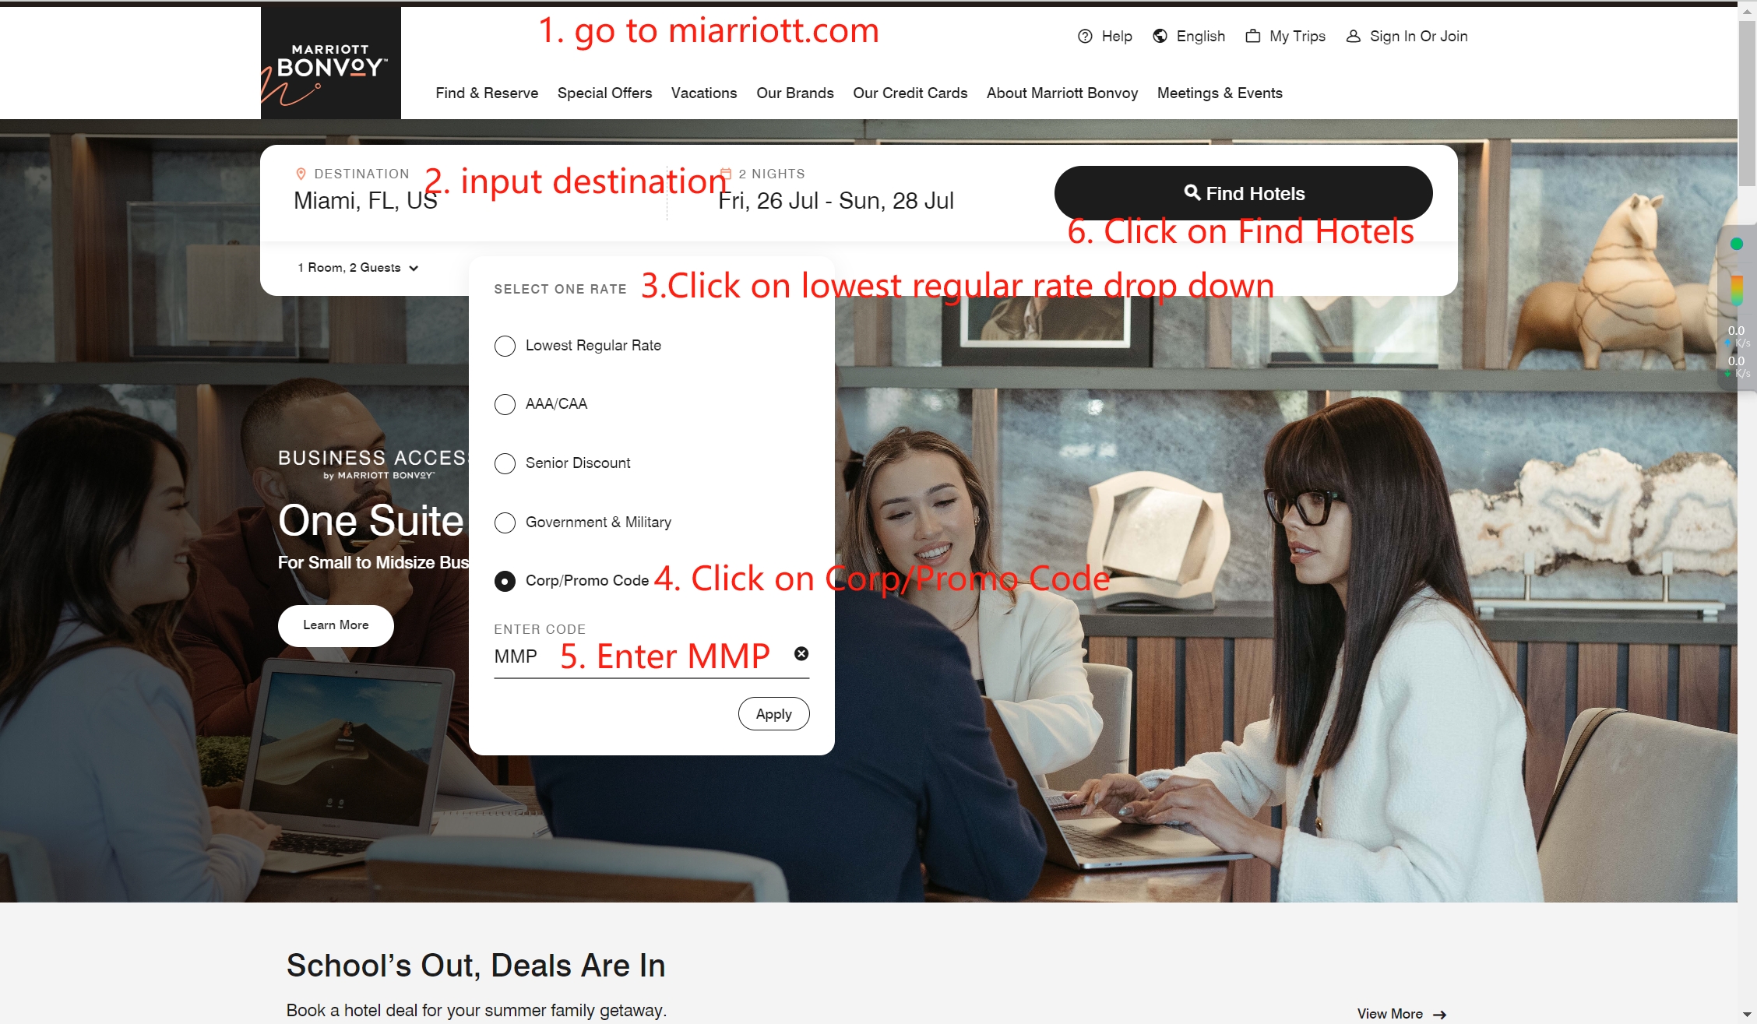The width and height of the screenshot is (1757, 1024).
Task: Select the Government & Military rate
Action: [505, 523]
